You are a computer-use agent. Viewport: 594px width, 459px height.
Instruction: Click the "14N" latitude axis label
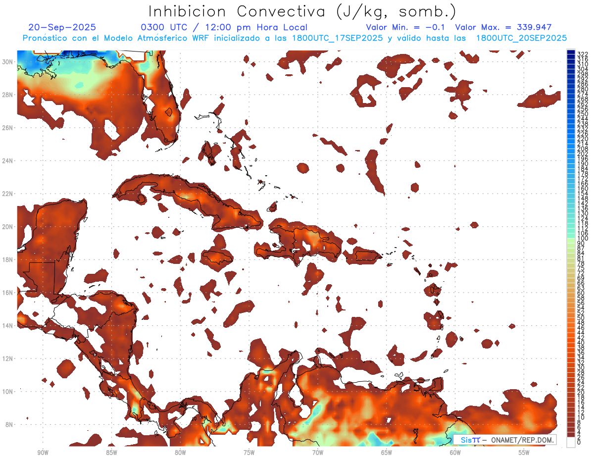pyautogui.click(x=7, y=326)
